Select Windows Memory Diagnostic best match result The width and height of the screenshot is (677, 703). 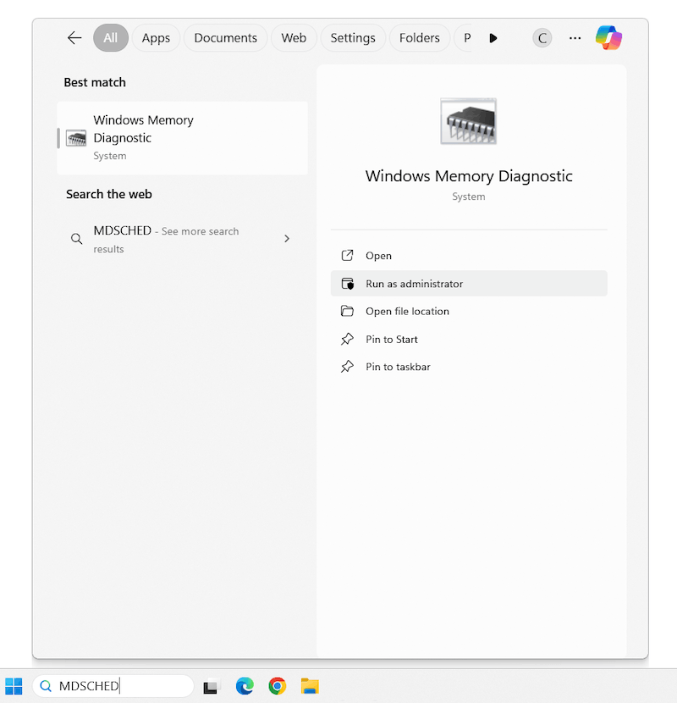pos(182,138)
